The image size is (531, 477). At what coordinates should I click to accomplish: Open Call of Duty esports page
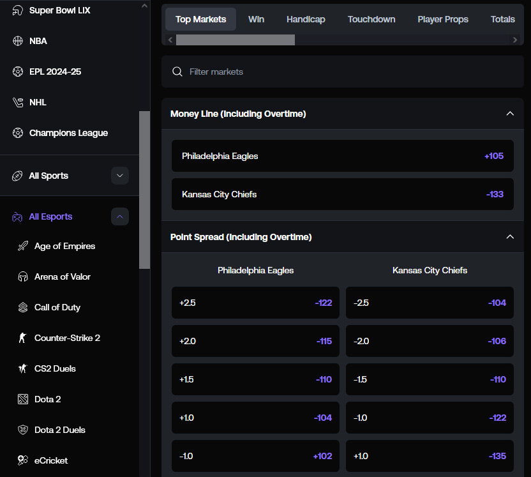57,307
